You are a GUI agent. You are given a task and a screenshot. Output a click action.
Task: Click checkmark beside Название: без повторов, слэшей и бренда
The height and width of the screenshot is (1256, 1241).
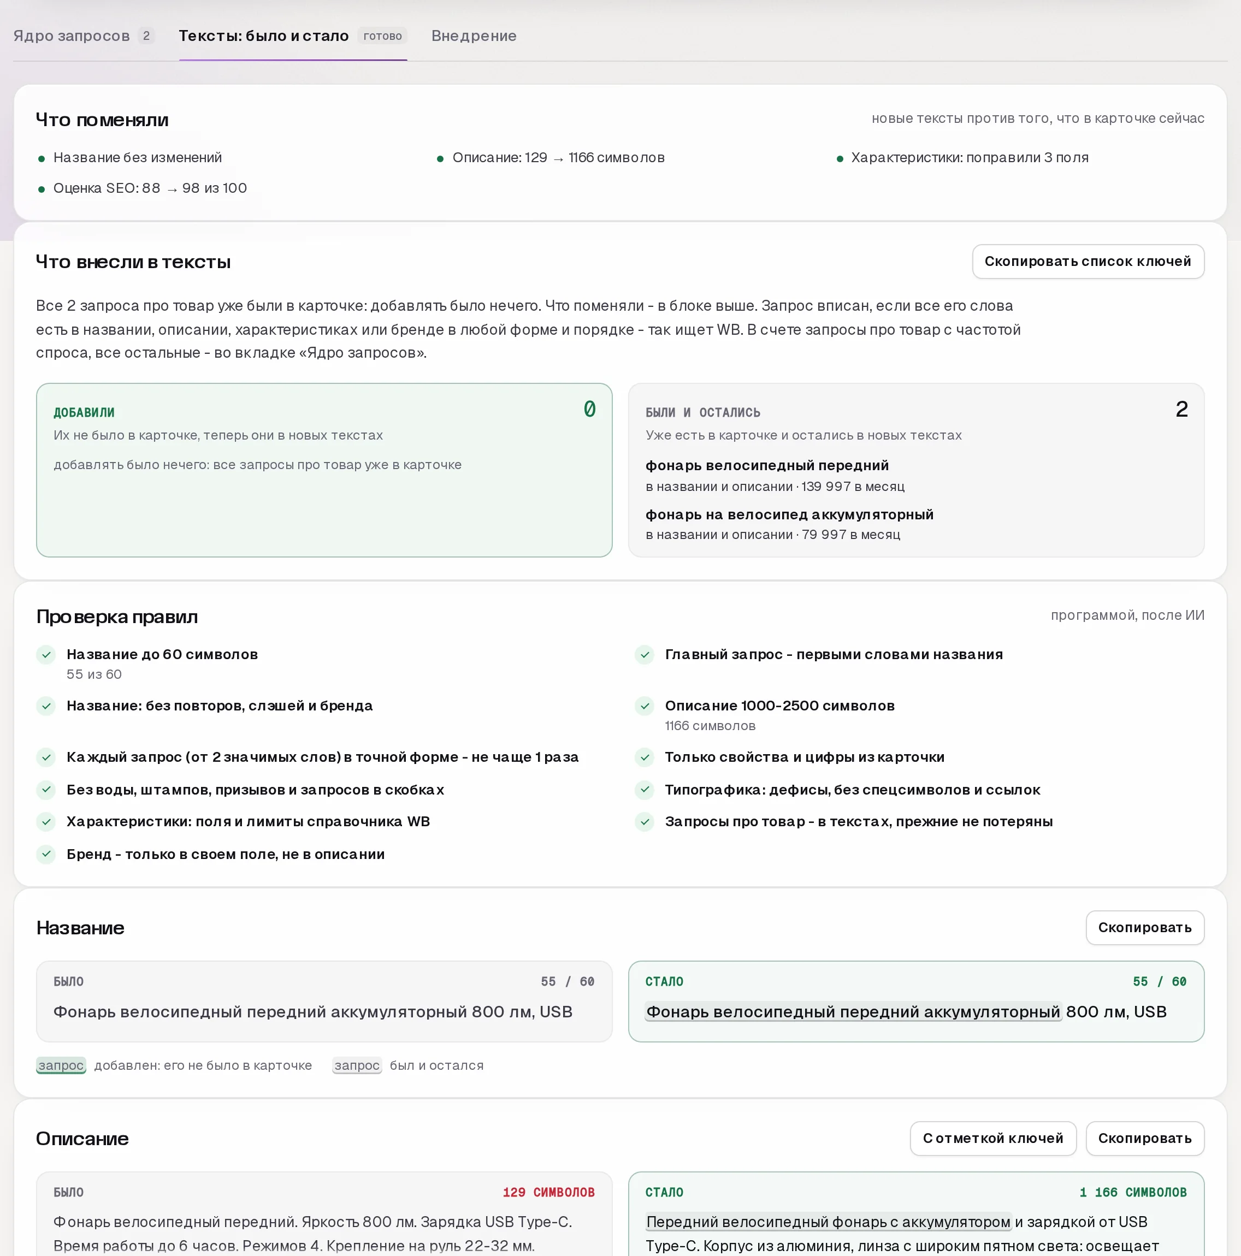click(x=46, y=706)
